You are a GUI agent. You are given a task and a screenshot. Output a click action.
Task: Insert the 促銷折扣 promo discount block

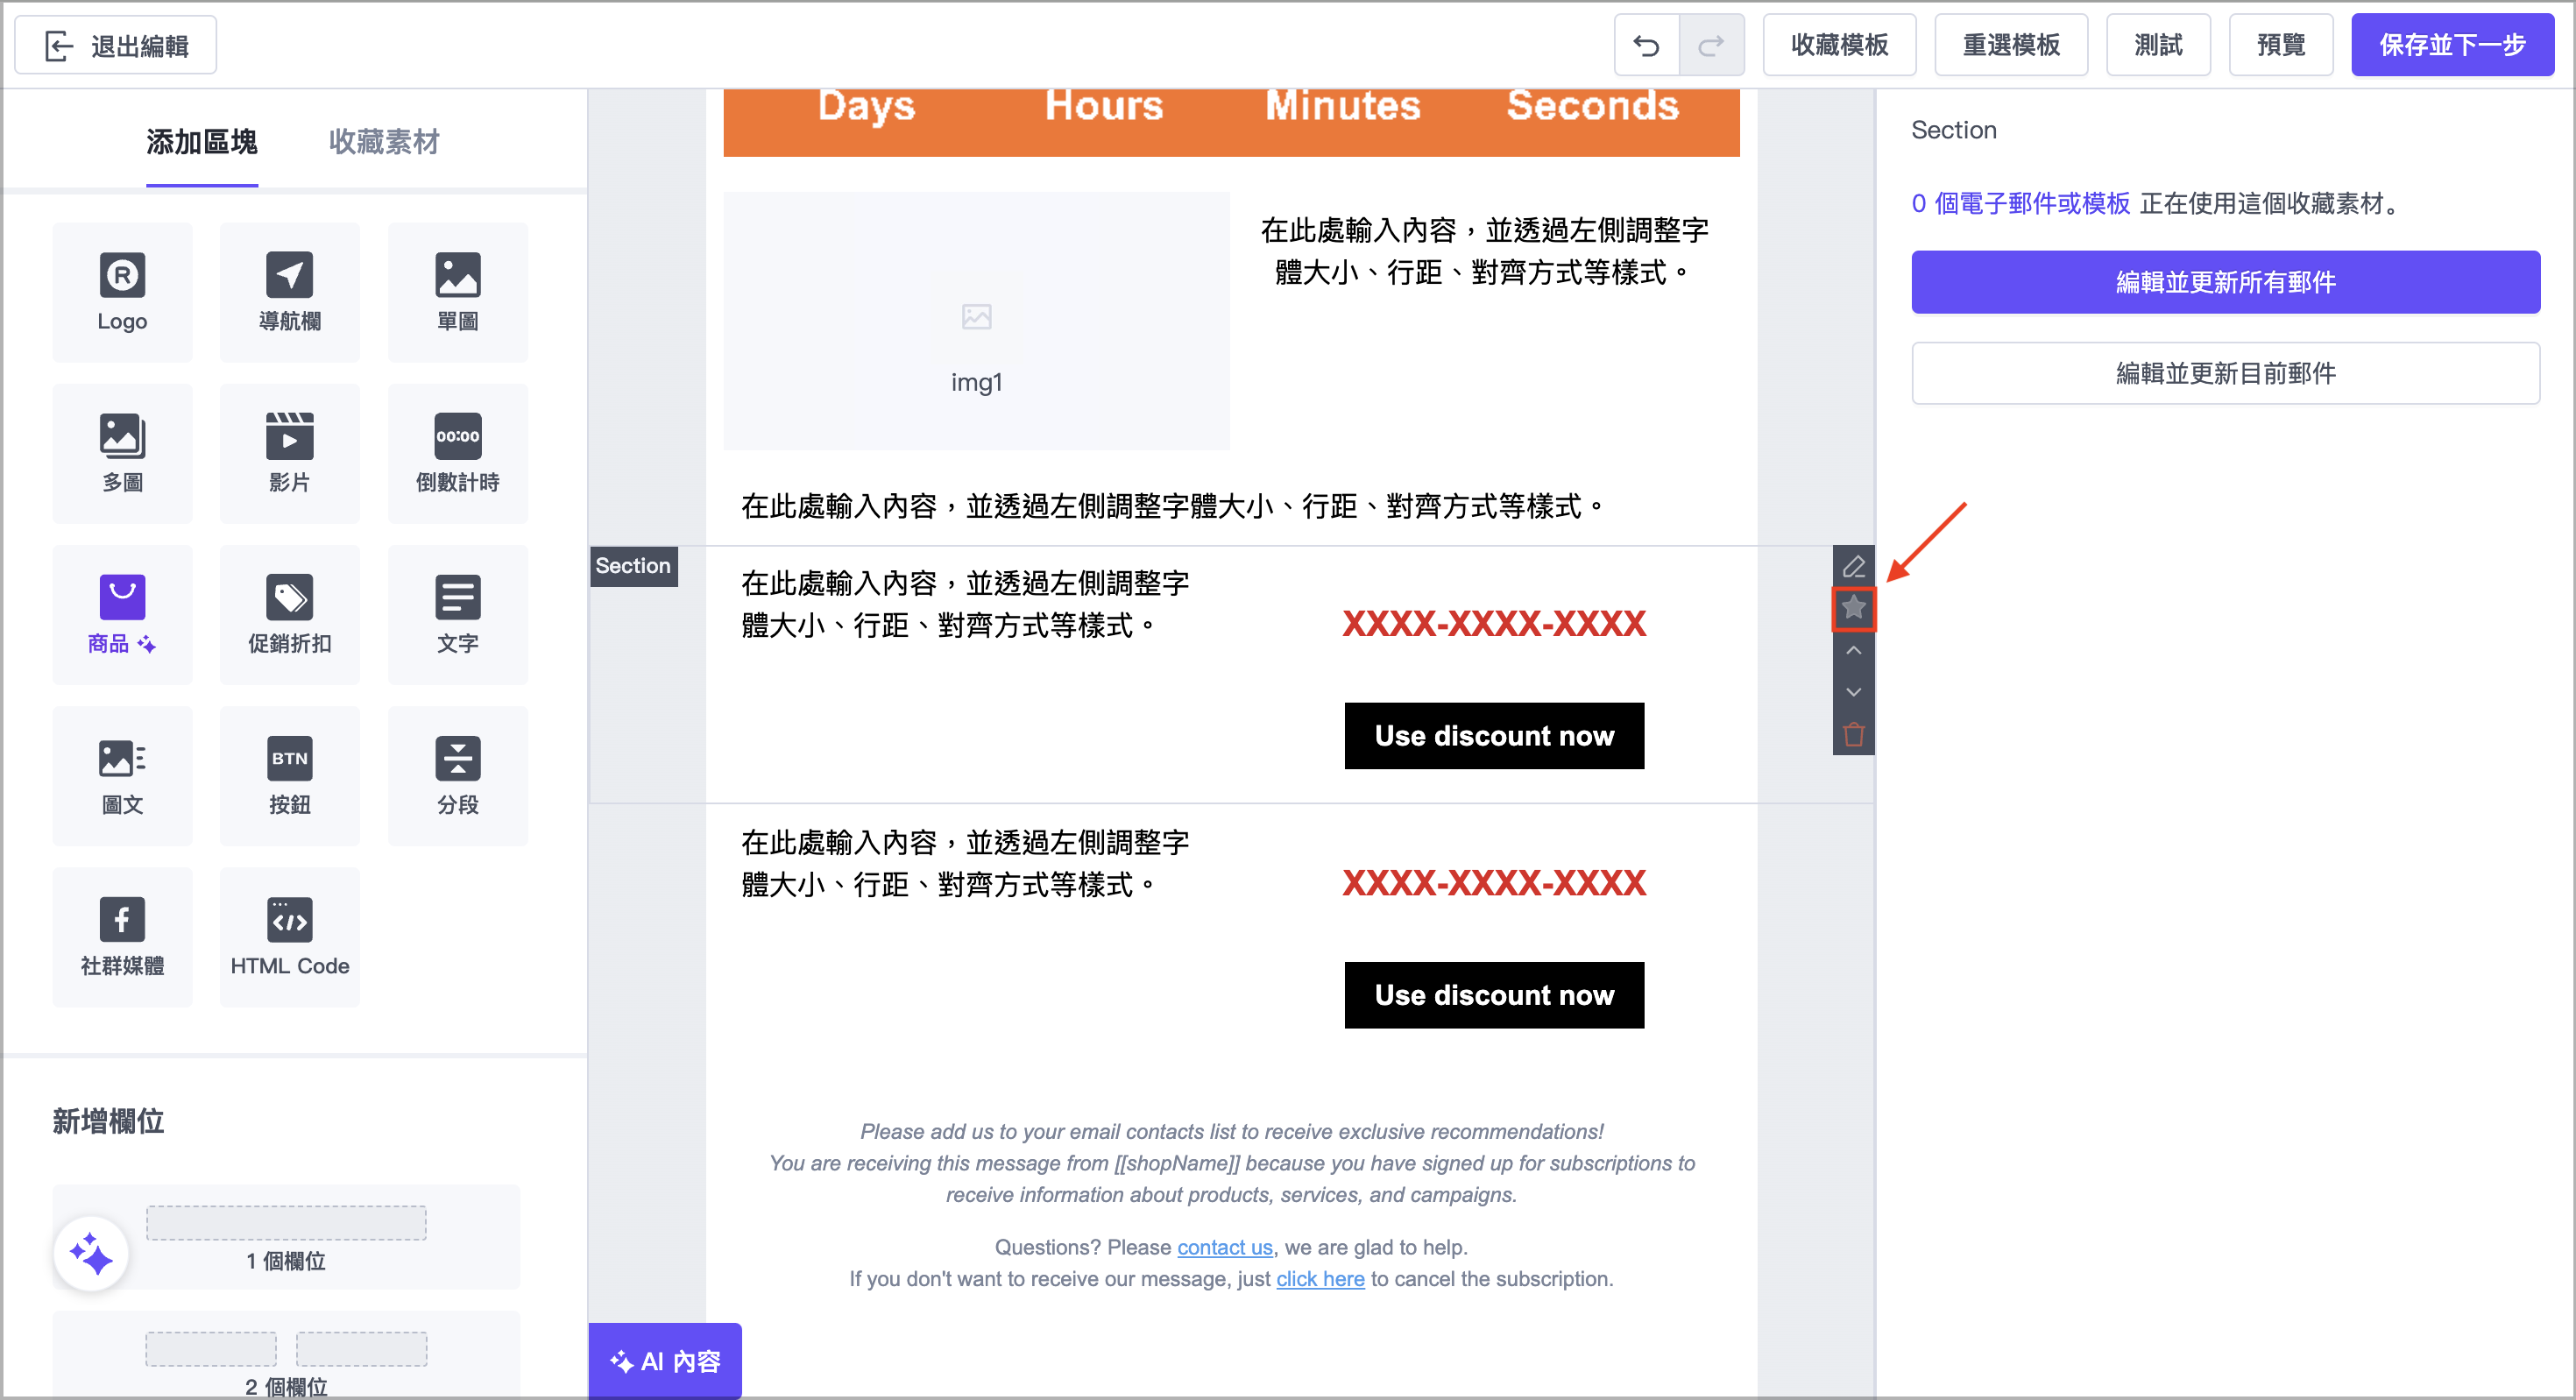289,614
